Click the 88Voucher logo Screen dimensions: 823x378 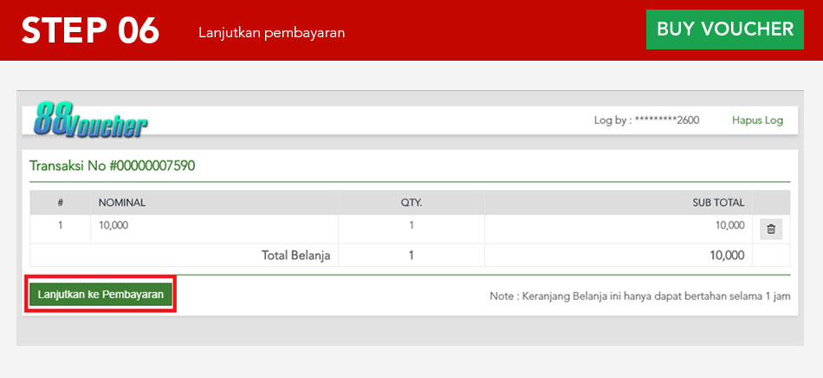(92, 121)
